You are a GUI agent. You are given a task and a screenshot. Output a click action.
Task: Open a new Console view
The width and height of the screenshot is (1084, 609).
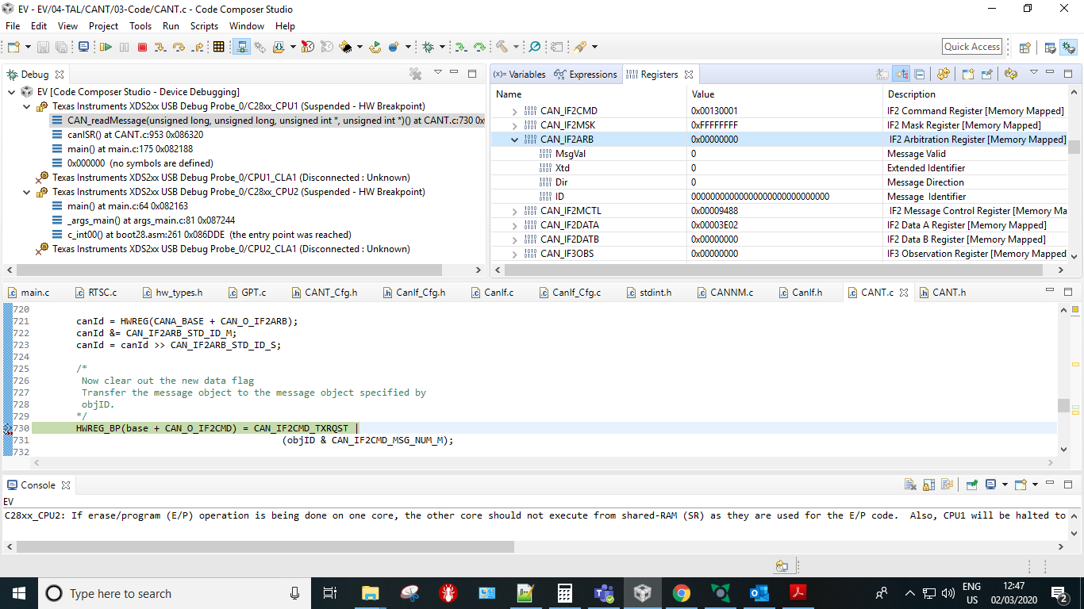pos(1021,485)
